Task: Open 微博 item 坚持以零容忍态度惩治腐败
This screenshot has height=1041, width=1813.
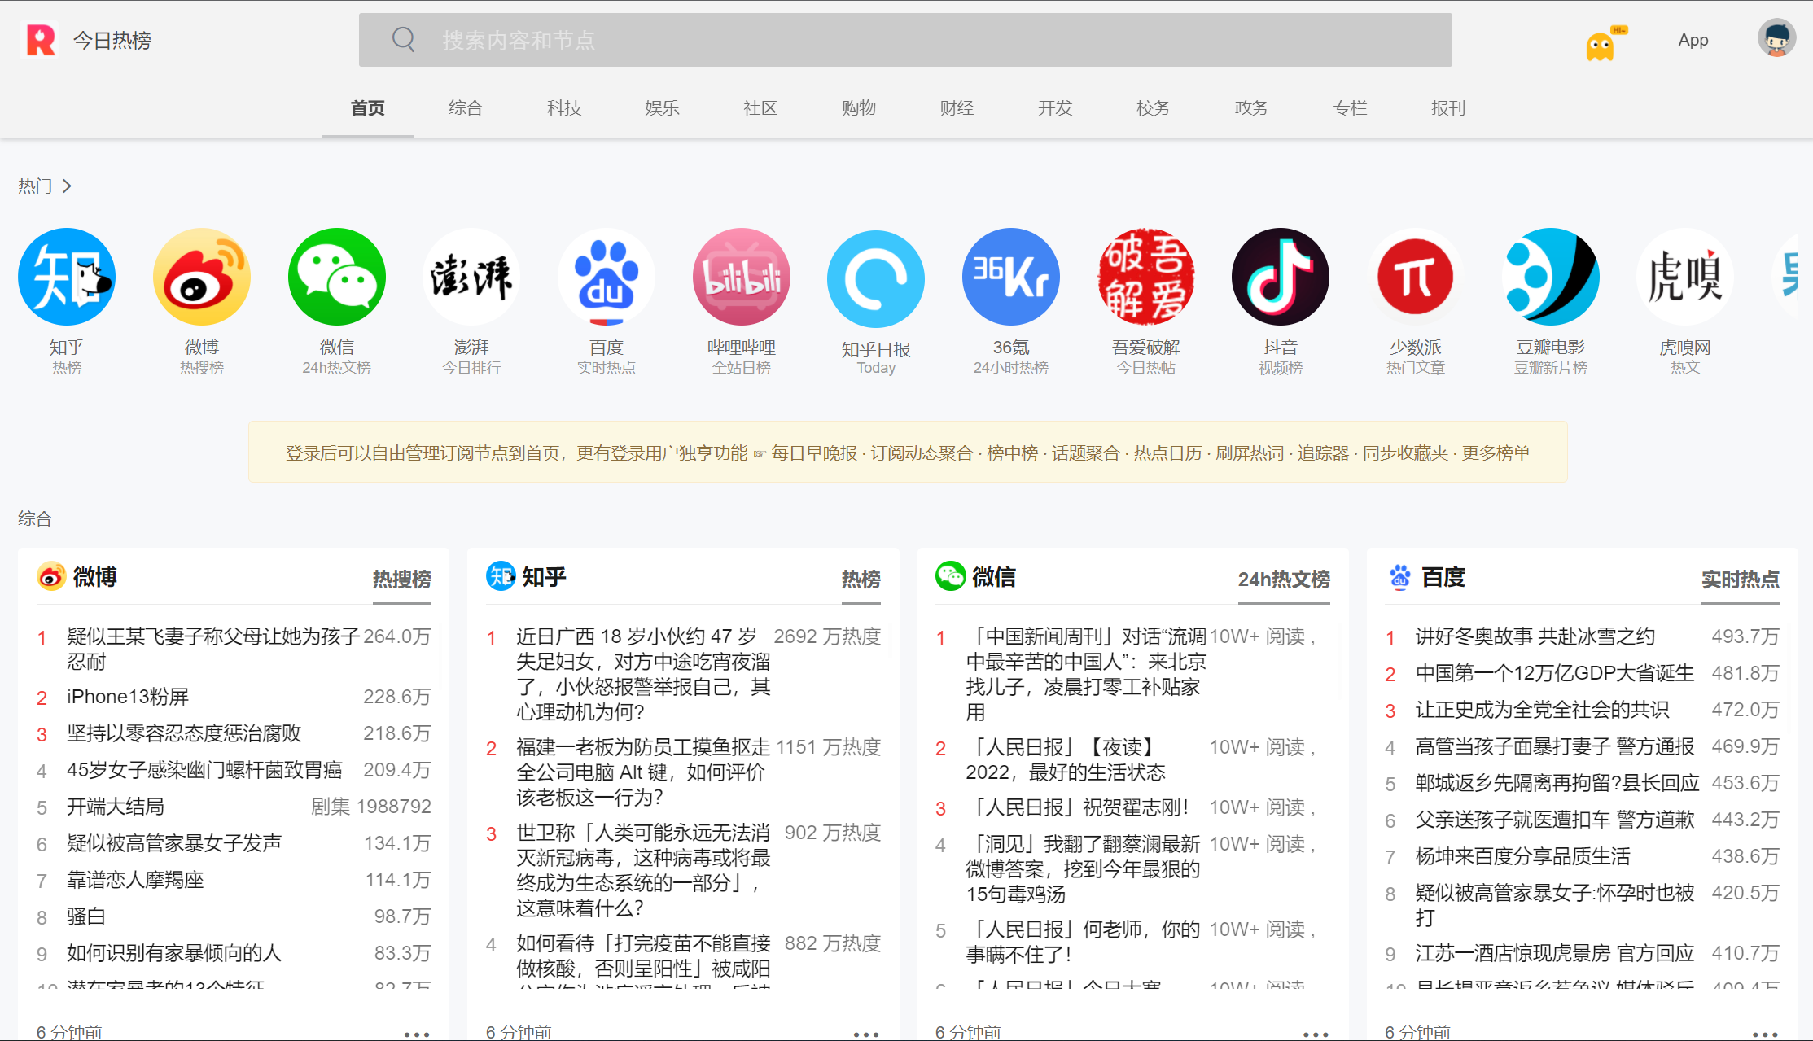Action: pos(184,733)
